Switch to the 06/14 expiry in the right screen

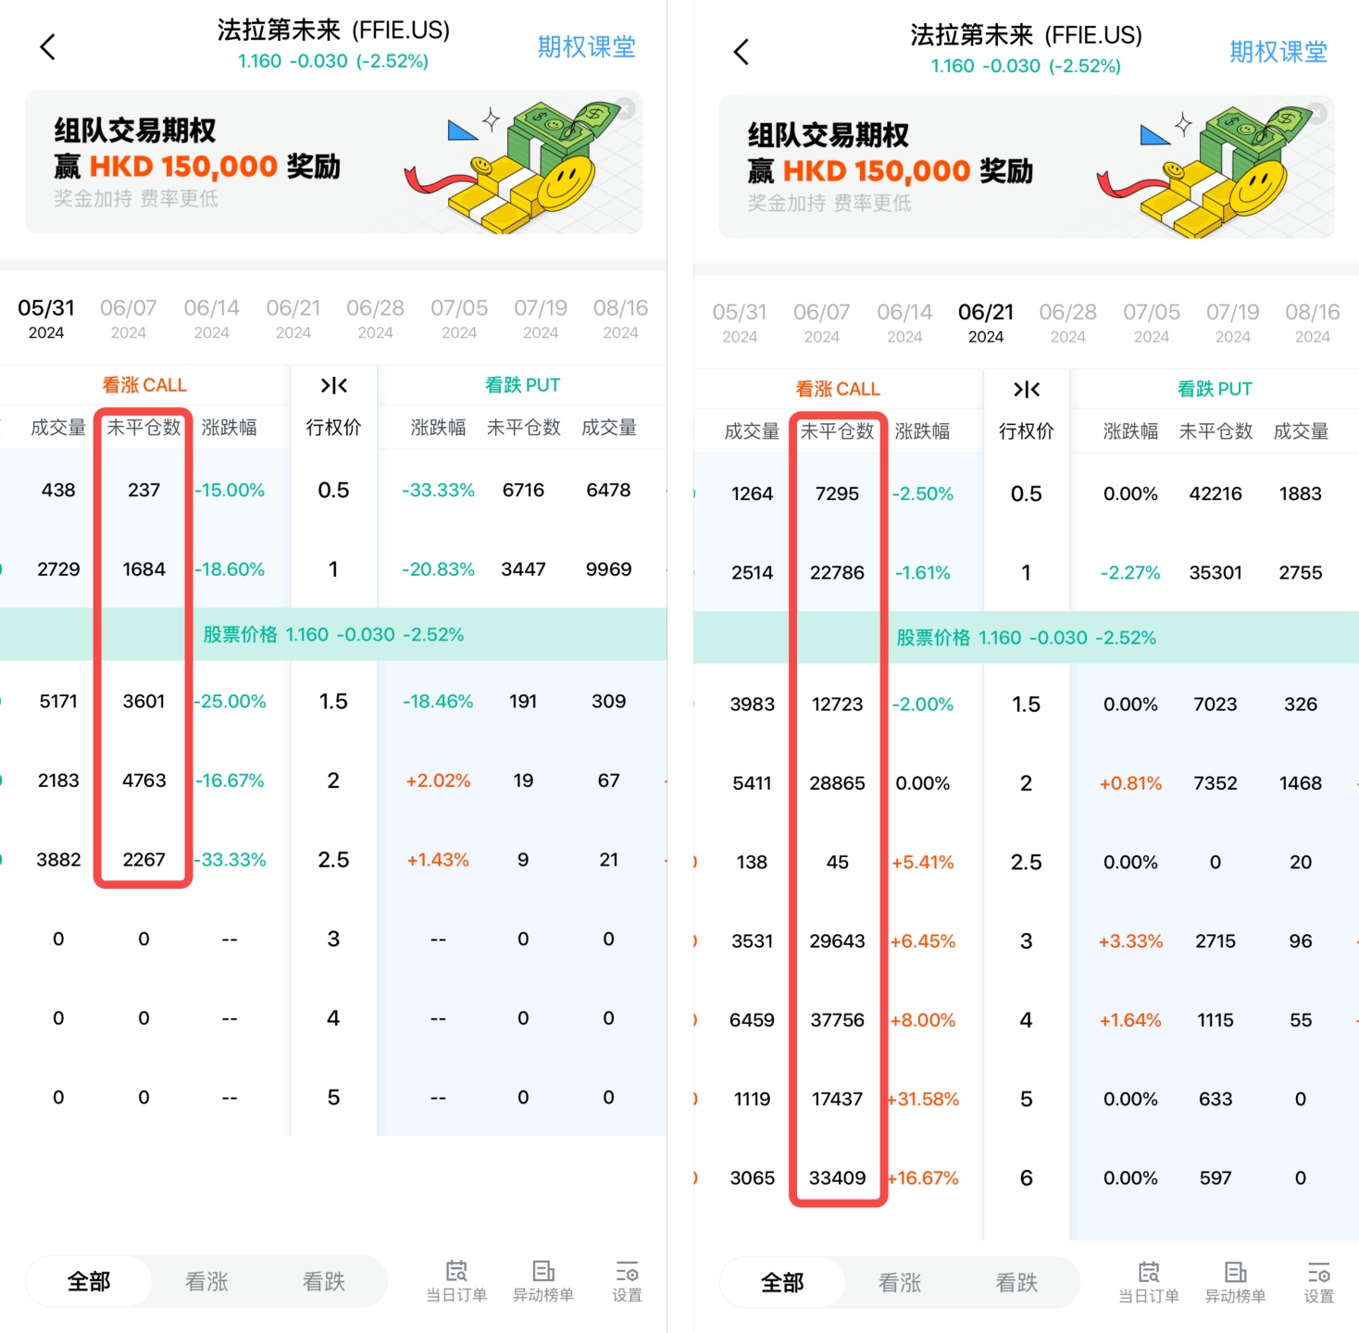904,323
